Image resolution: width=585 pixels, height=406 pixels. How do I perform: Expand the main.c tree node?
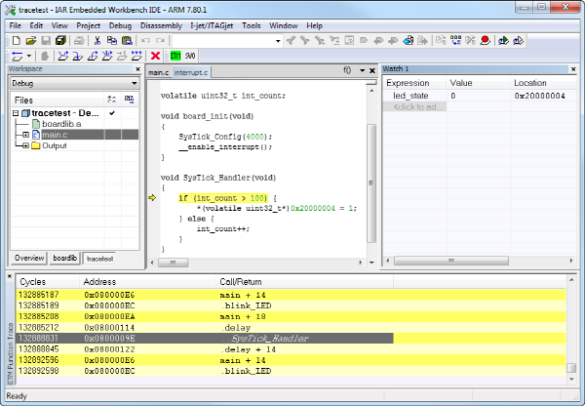(24, 135)
